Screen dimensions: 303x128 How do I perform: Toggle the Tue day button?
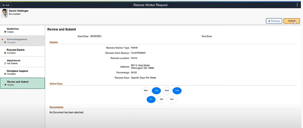[x=156, y=91]
